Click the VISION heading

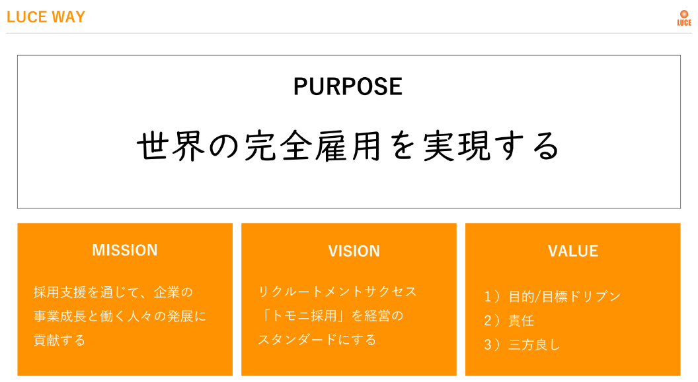click(354, 251)
